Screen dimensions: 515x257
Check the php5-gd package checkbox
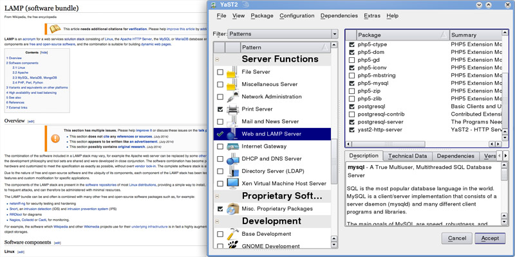pyautogui.click(x=351, y=60)
